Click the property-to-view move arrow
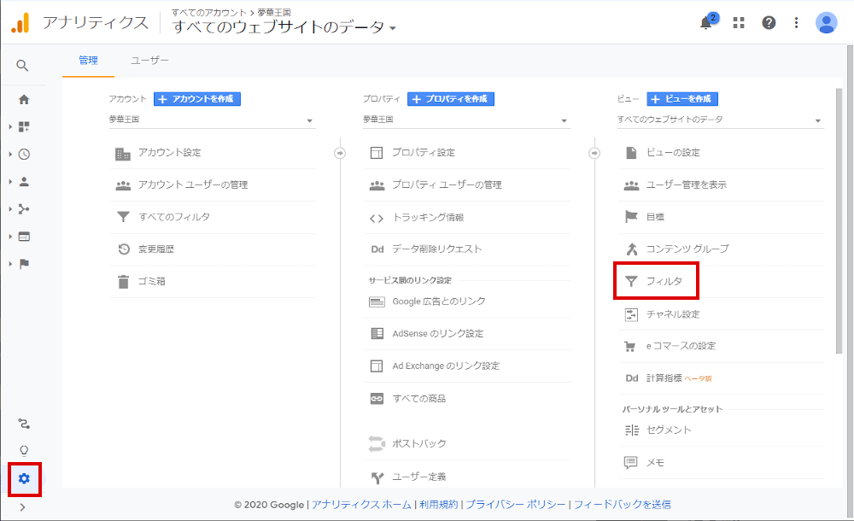 (594, 153)
